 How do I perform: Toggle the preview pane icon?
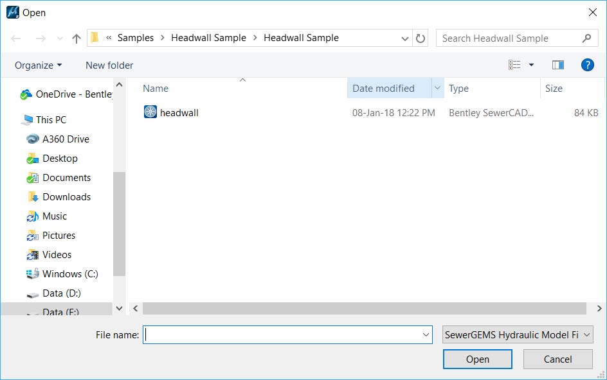[x=557, y=65]
